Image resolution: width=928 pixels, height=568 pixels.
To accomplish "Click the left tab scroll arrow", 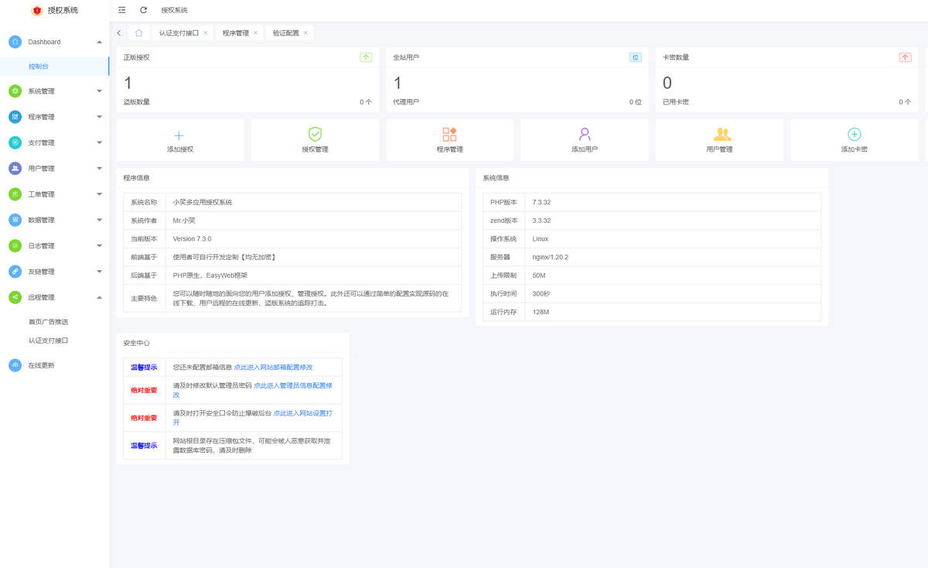I will [x=118, y=33].
